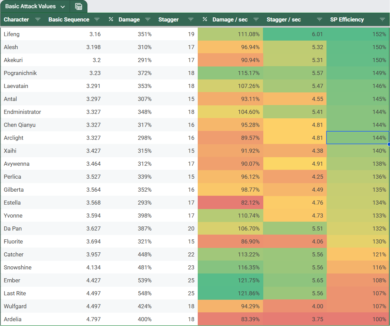This screenshot has height=326, width=390.
Task: Select the SP Efficiency column header label
Action: click(x=347, y=20)
